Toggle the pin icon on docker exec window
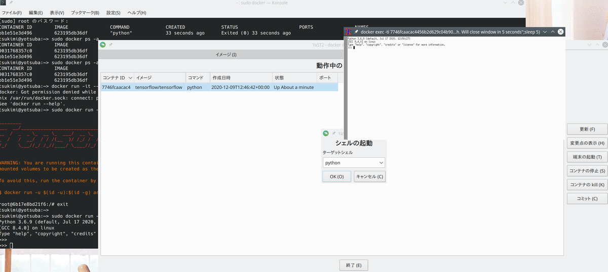The height and width of the screenshot is (272, 608). (356, 32)
